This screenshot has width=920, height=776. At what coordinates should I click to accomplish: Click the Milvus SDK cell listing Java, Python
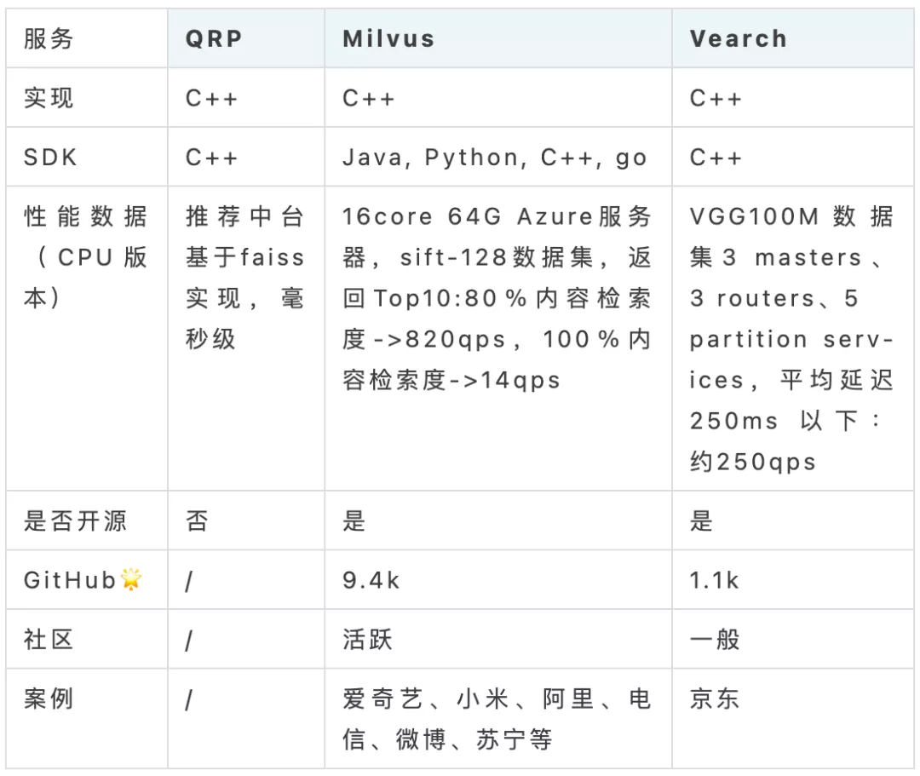pyautogui.click(x=498, y=157)
